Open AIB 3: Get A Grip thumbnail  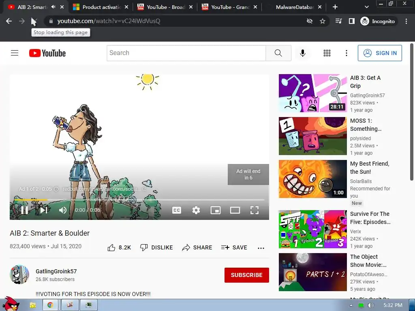(312, 93)
